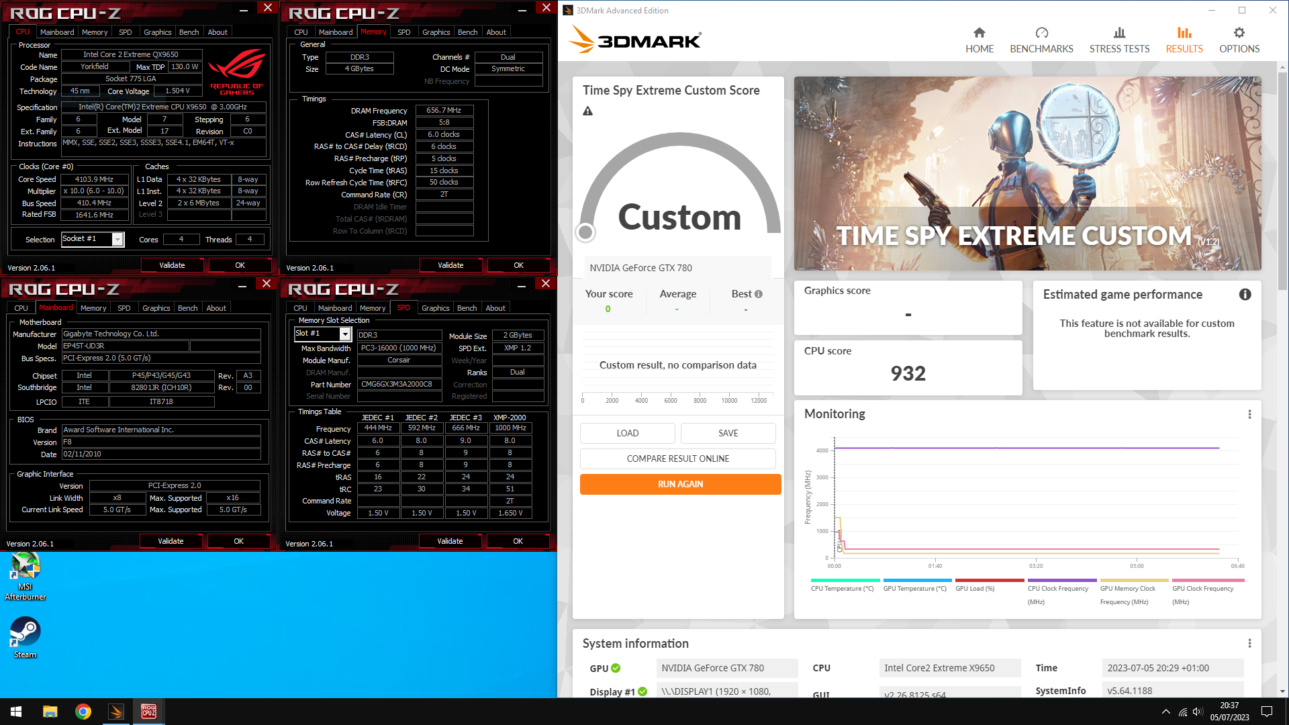Click OK in the SPD tab window
This screenshot has height=725, width=1289.
pos(518,541)
